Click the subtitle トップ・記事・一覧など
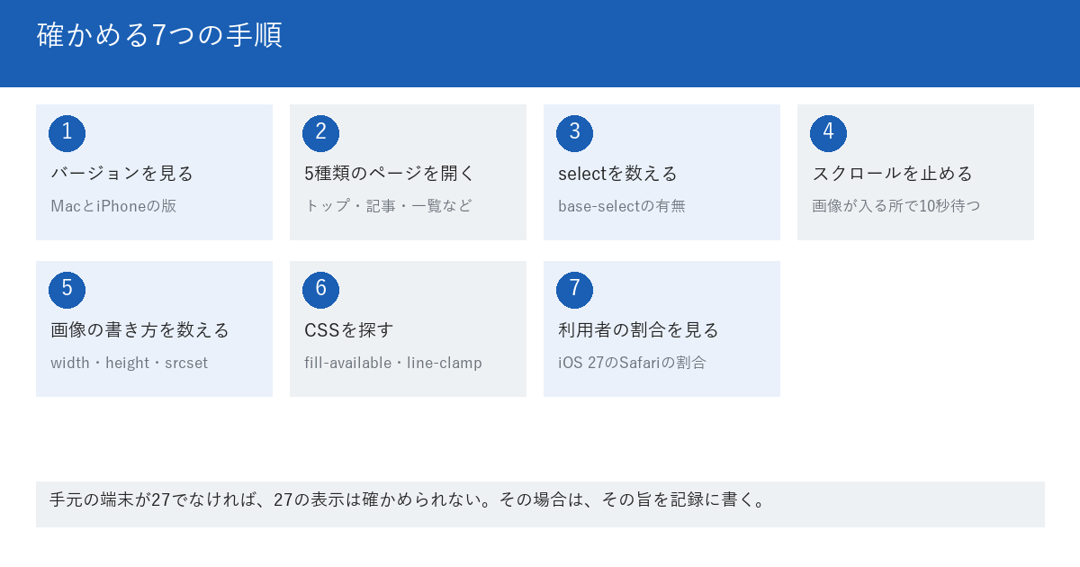 [x=388, y=206]
